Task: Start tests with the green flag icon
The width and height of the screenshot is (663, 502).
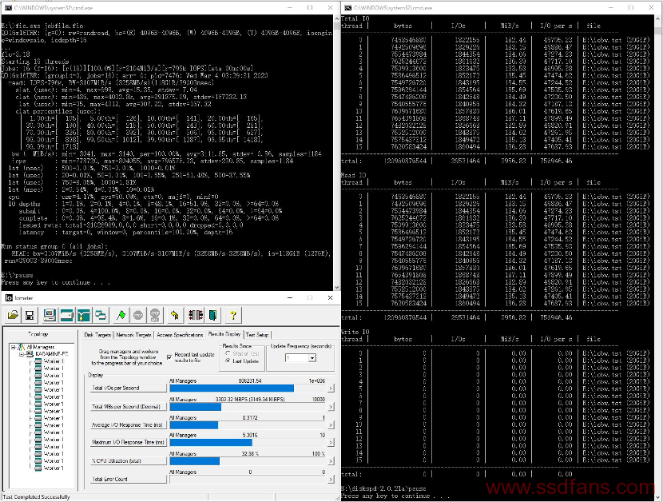Action: pos(121,315)
